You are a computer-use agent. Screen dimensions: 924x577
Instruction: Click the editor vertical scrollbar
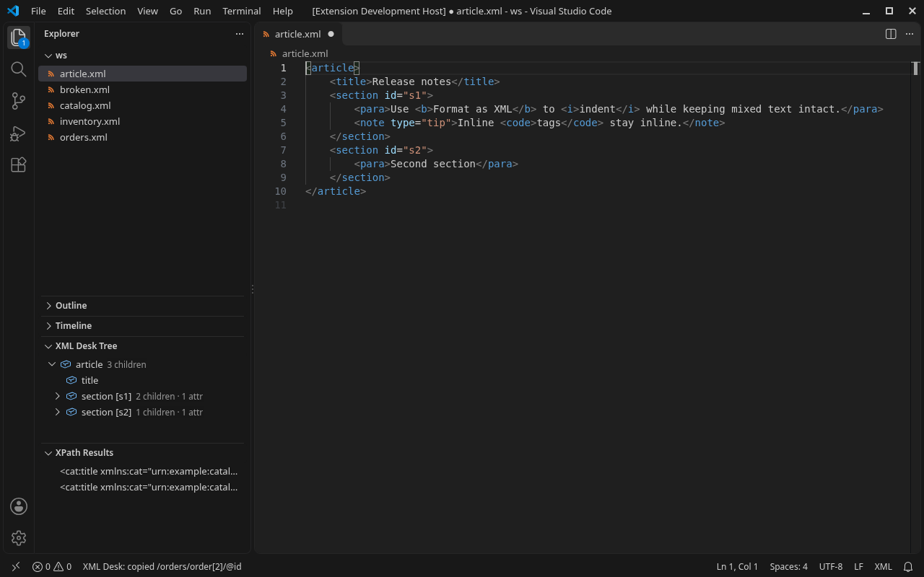point(915,307)
